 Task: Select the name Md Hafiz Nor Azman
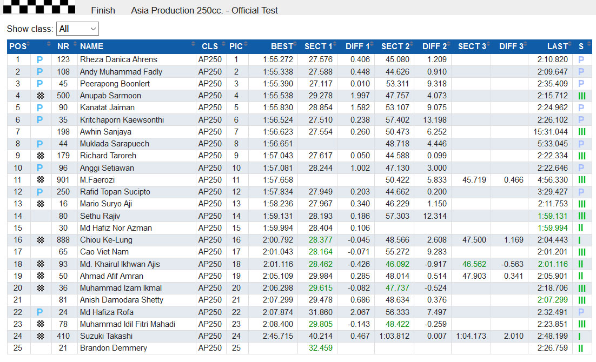[116, 228]
